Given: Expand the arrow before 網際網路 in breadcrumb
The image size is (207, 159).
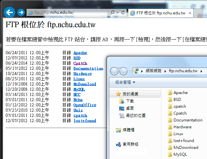Looking at the screenshot, I should [142, 71].
